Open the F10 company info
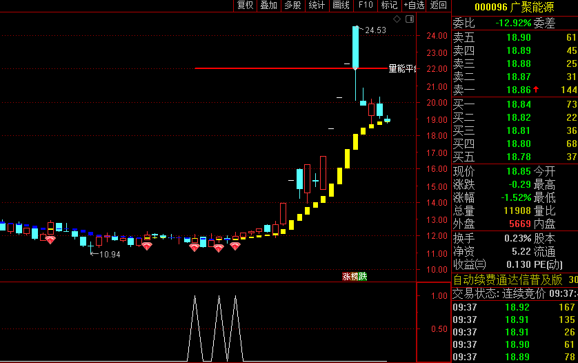Viewport: 578px width, 363px height. click(366, 5)
